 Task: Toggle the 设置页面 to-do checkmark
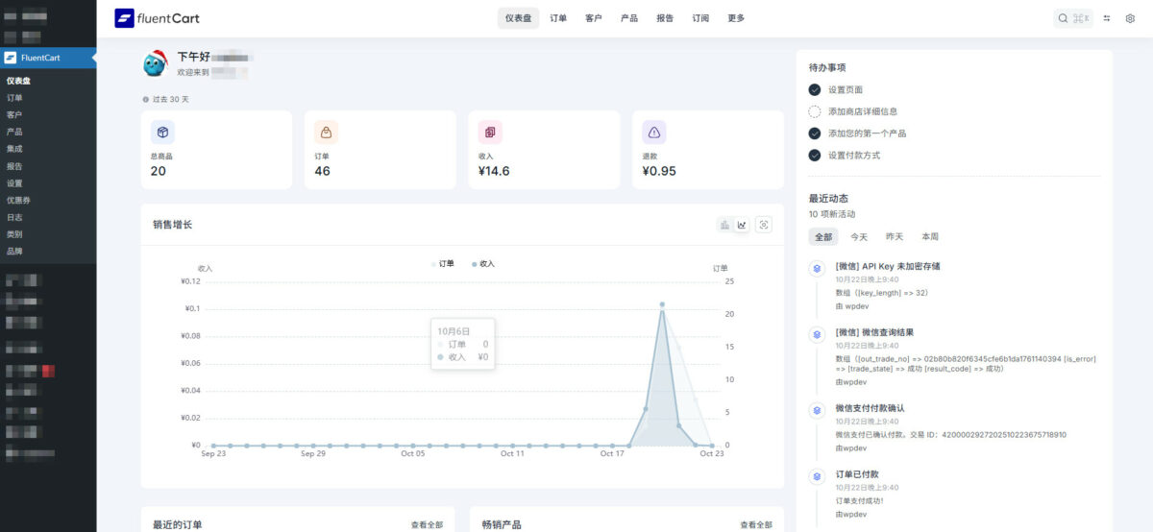click(x=815, y=89)
